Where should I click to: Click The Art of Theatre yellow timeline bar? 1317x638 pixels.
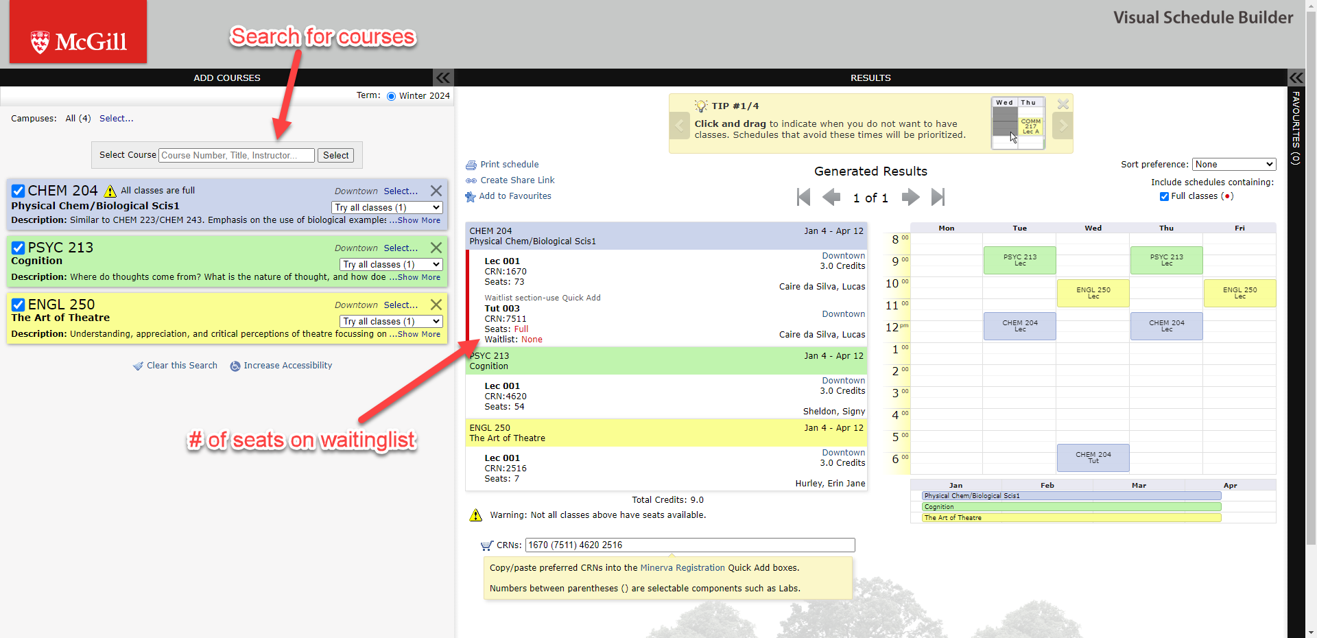[x=1071, y=518]
